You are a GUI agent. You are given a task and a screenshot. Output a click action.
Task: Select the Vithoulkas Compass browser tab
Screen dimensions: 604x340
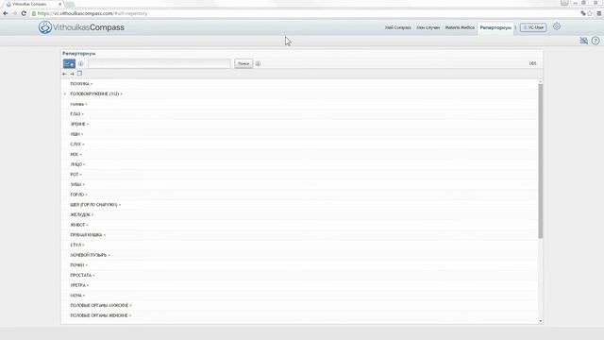33,4
